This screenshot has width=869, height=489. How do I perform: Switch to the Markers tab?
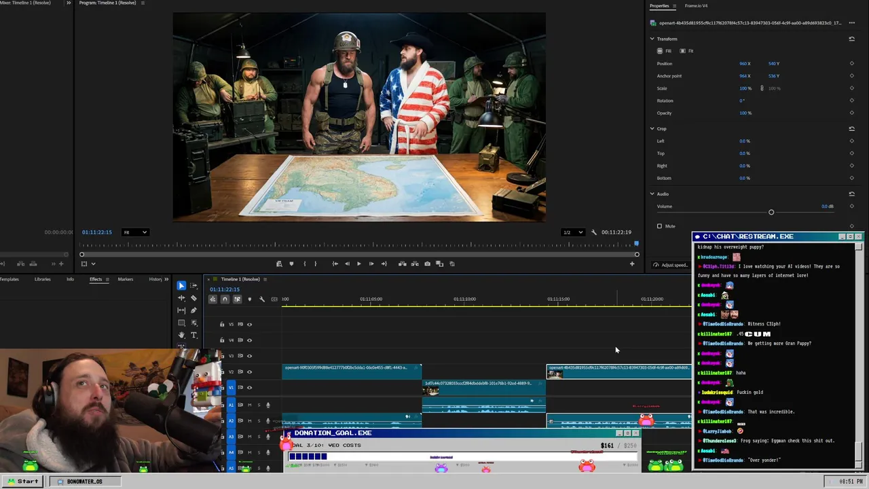126,279
